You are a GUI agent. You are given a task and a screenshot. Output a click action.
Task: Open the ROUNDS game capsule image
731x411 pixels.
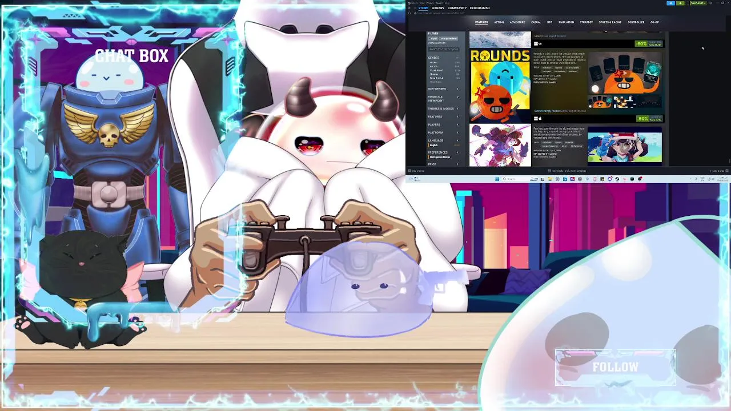(x=500, y=86)
